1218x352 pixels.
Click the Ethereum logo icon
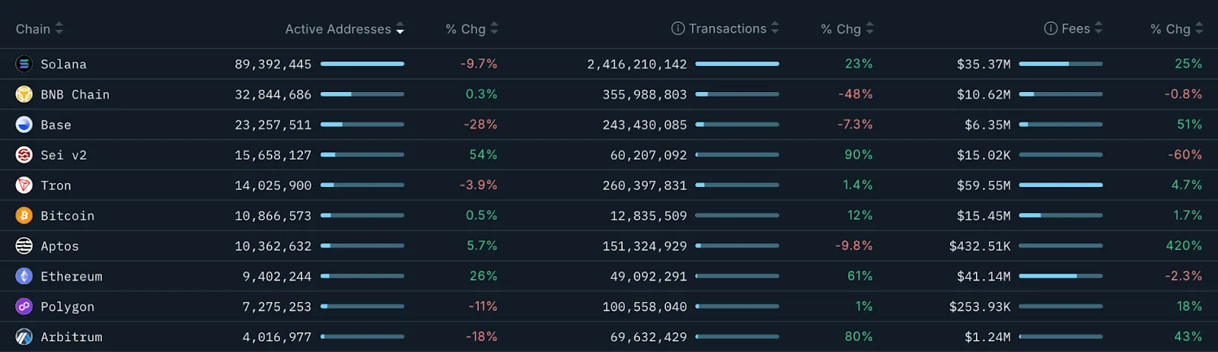(24, 277)
